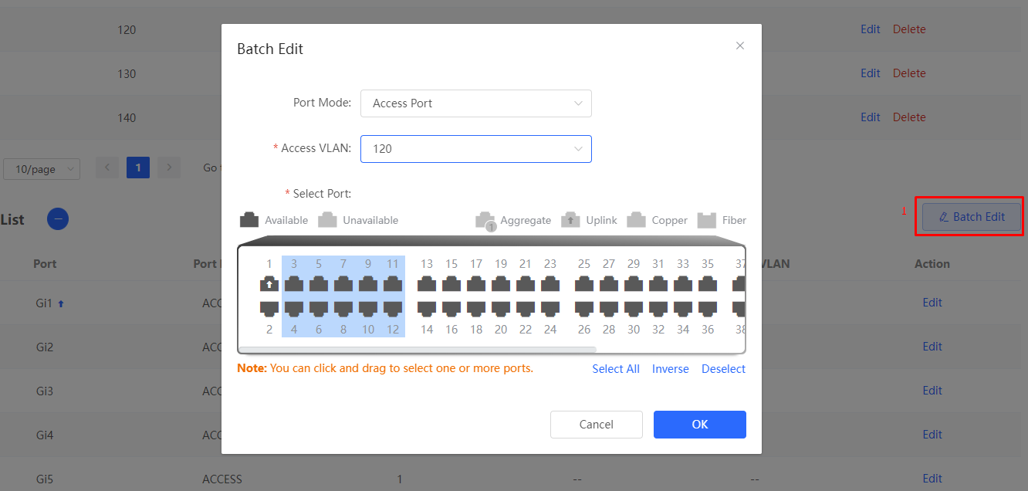The height and width of the screenshot is (491, 1028).
Task: Expand the Access VLAN dropdown
Action: 475,149
